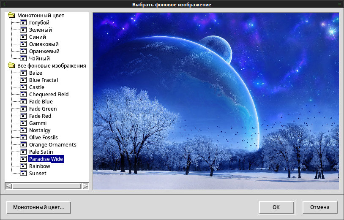Click the icon next to Оливковый
The image size is (344, 220).
[23, 44]
